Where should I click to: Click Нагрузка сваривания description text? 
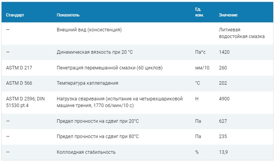(120, 102)
